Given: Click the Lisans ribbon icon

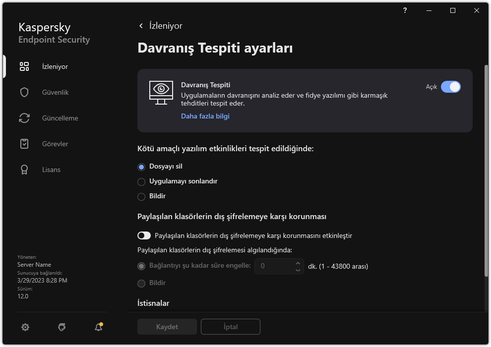Looking at the screenshot, I should click(x=24, y=170).
